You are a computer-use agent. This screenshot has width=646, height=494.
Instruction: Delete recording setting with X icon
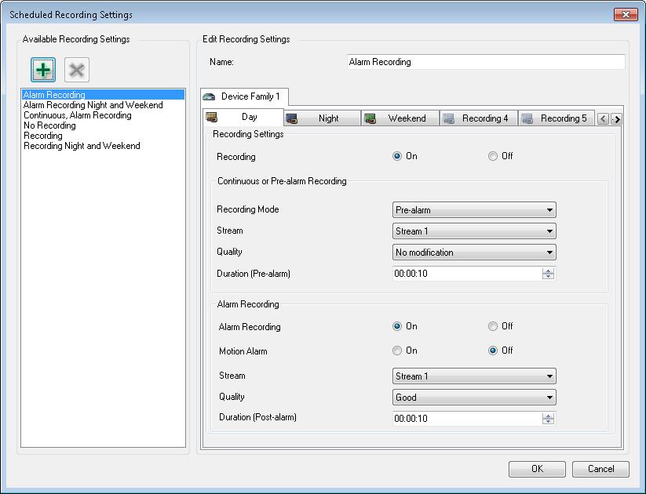click(x=77, y=70)
